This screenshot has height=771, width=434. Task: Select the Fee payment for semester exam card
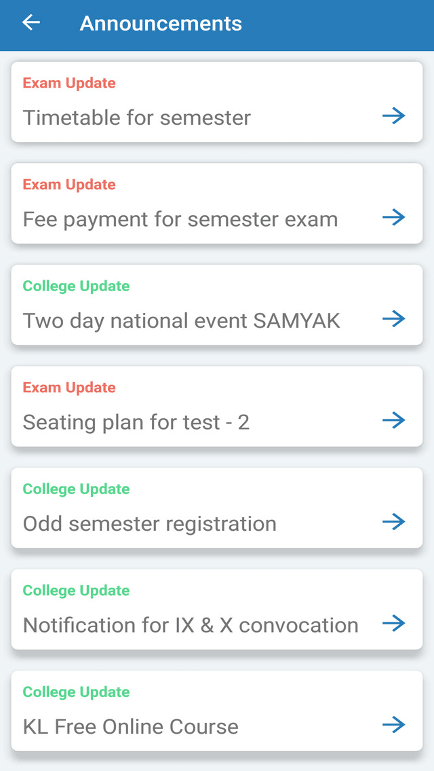pyautogui.click(x=203, y=204)
